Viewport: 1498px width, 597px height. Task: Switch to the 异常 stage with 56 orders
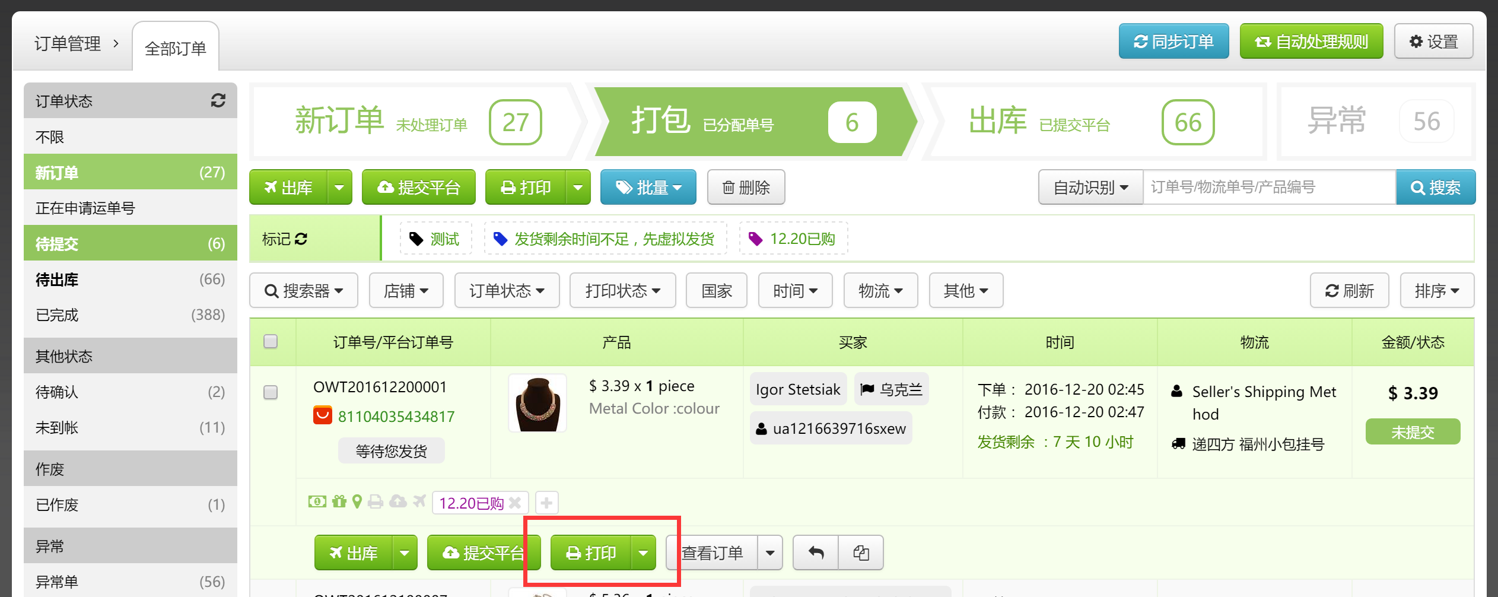click(x=1376, y=122)
